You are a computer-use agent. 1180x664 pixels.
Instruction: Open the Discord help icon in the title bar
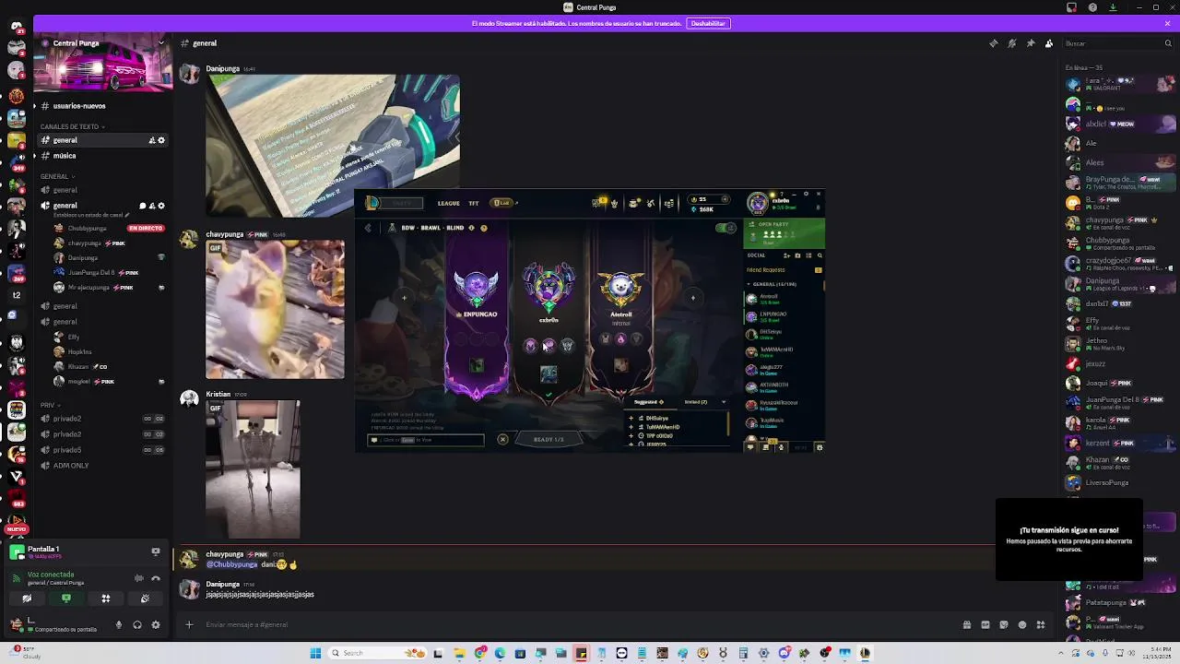(1092, 7)
